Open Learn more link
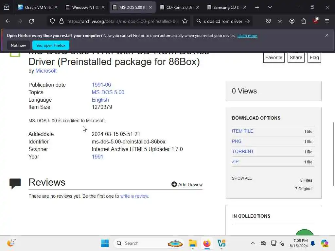This screenshot has height=251, width=335. pyautogui.click(x=247, y=36)
